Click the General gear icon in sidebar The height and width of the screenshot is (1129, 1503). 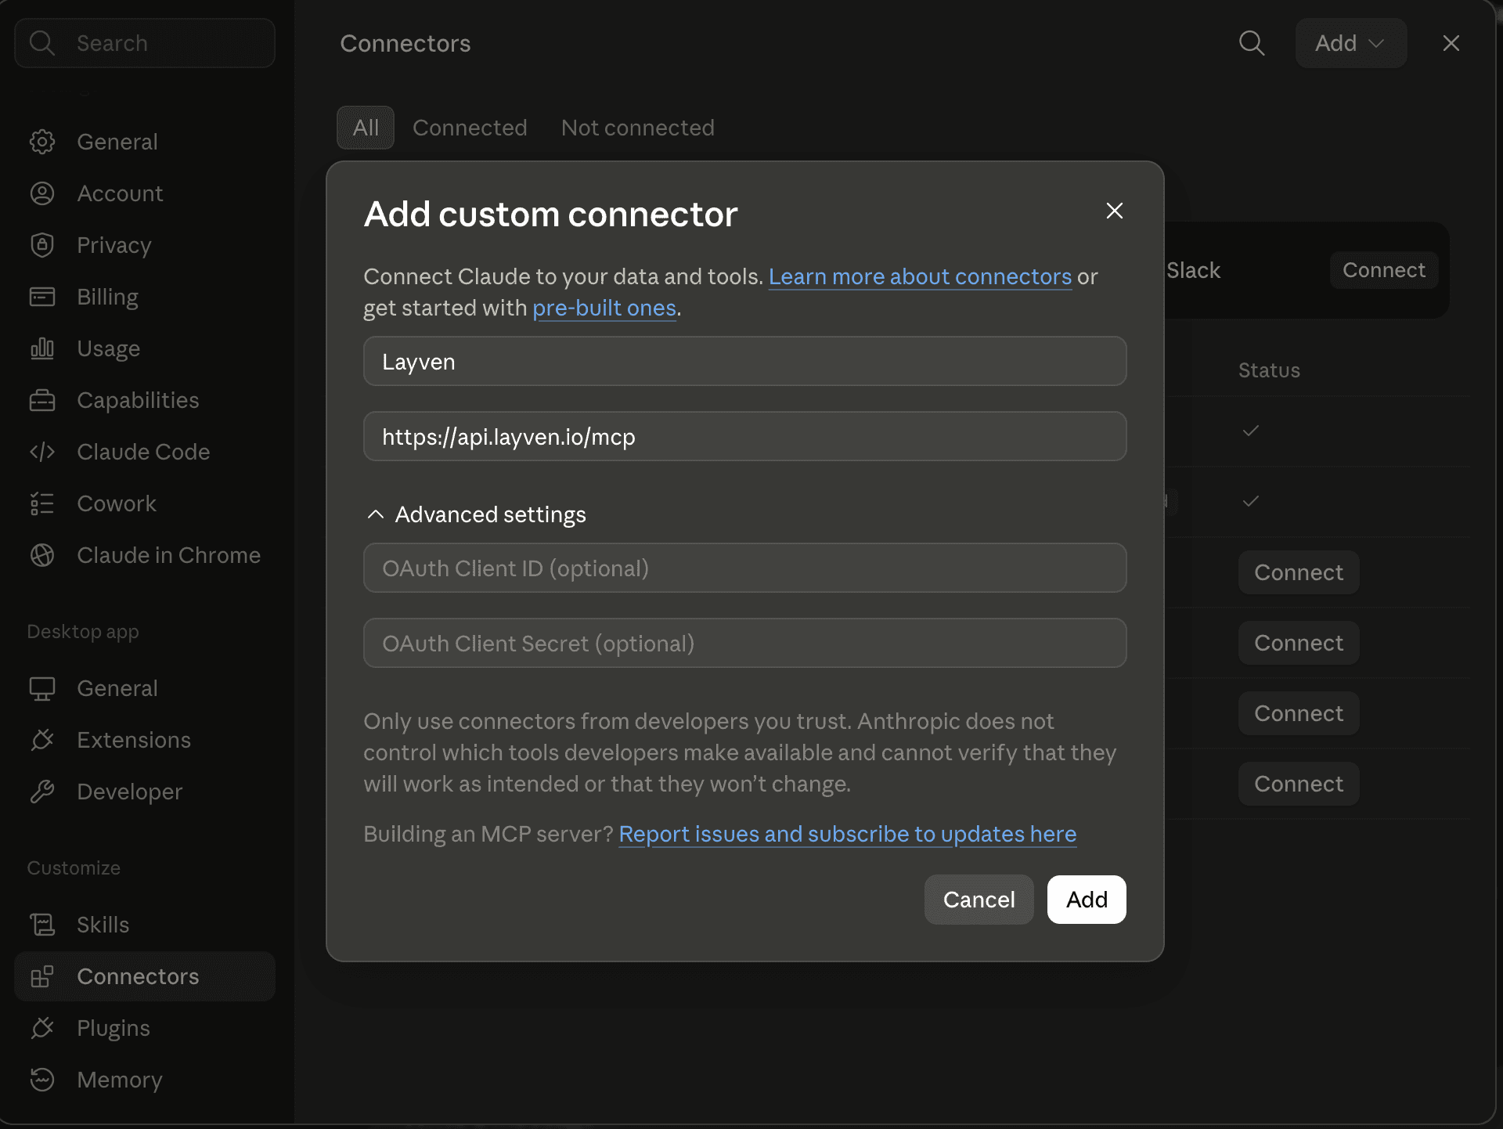(x=42, y=142)
